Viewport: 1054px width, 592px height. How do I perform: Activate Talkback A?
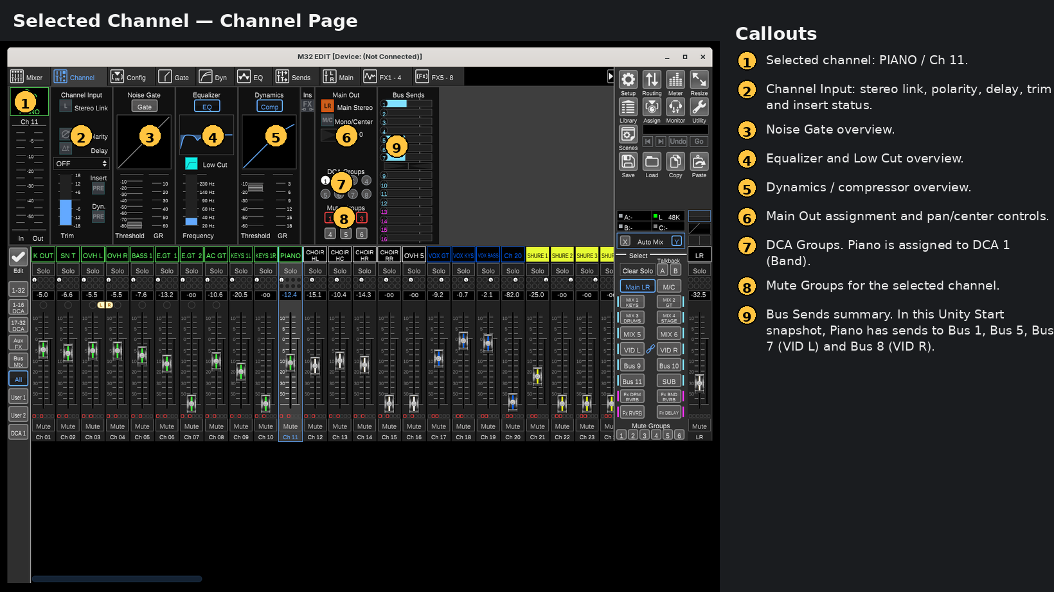point(663,270)
